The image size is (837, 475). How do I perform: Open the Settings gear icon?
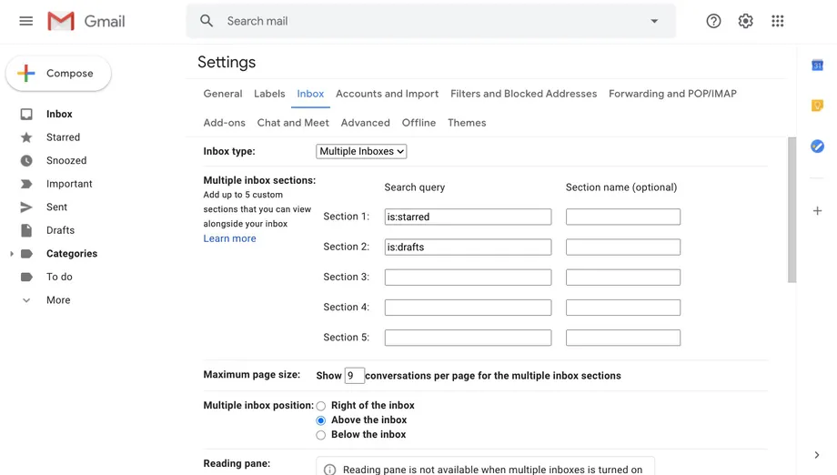[745, 21]
